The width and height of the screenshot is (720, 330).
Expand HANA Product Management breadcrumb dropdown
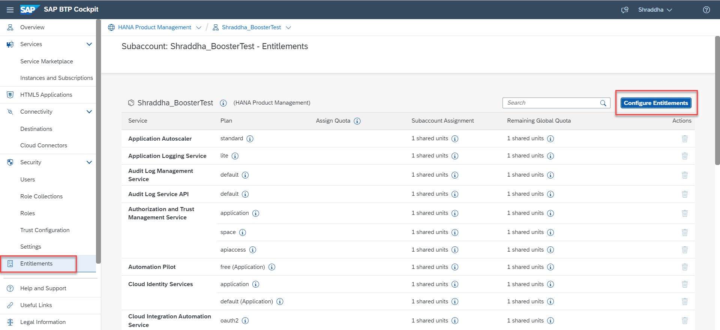(x=199, y=28)
